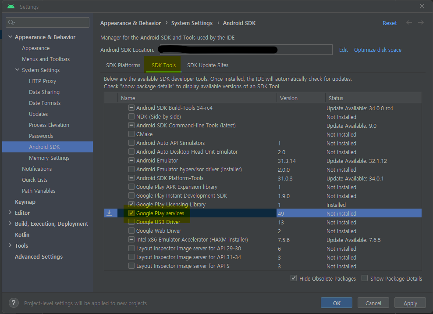Open Passwords settings page
The image size is (433, 314).
click(41, 136)
